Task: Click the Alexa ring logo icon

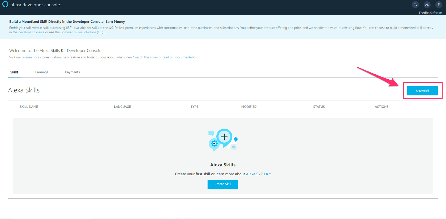Action: pyautogui.click(x=5, y=4)
